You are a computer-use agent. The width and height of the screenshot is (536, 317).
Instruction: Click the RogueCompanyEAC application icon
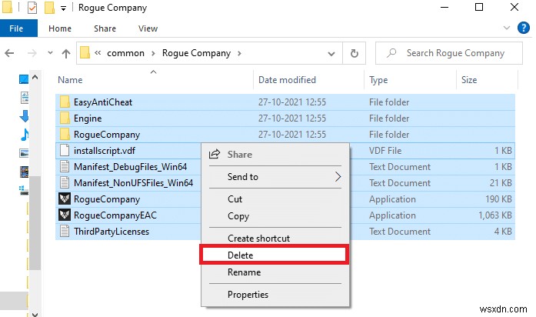click(65, 215)
